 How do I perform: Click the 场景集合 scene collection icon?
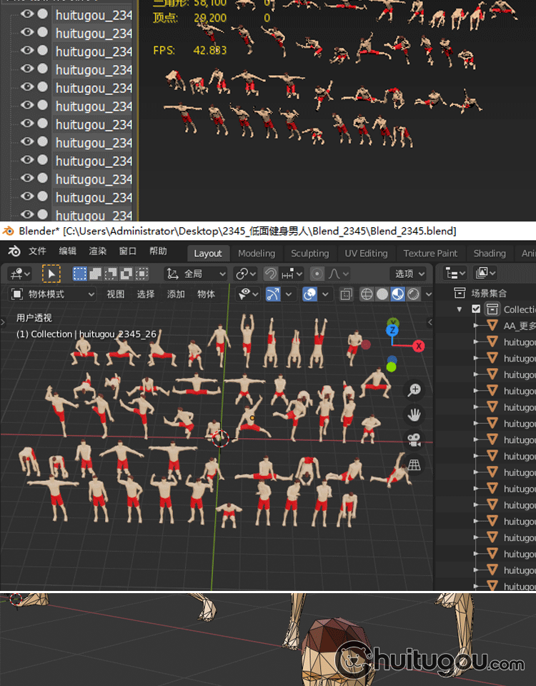pyautogui.click(x=460, y=293)
